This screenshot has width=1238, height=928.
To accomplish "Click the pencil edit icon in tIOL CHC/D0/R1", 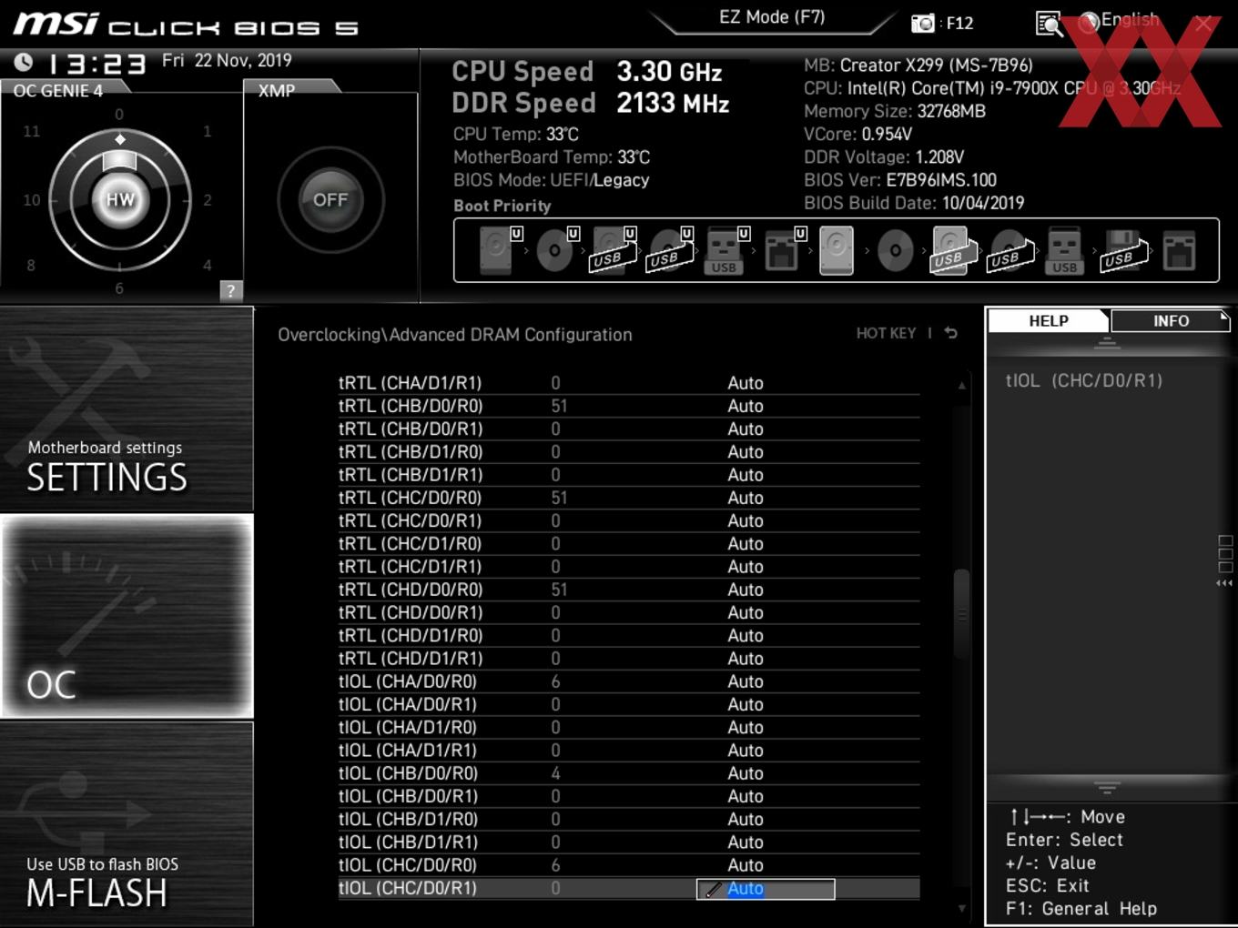I will [x=713, y=889].
